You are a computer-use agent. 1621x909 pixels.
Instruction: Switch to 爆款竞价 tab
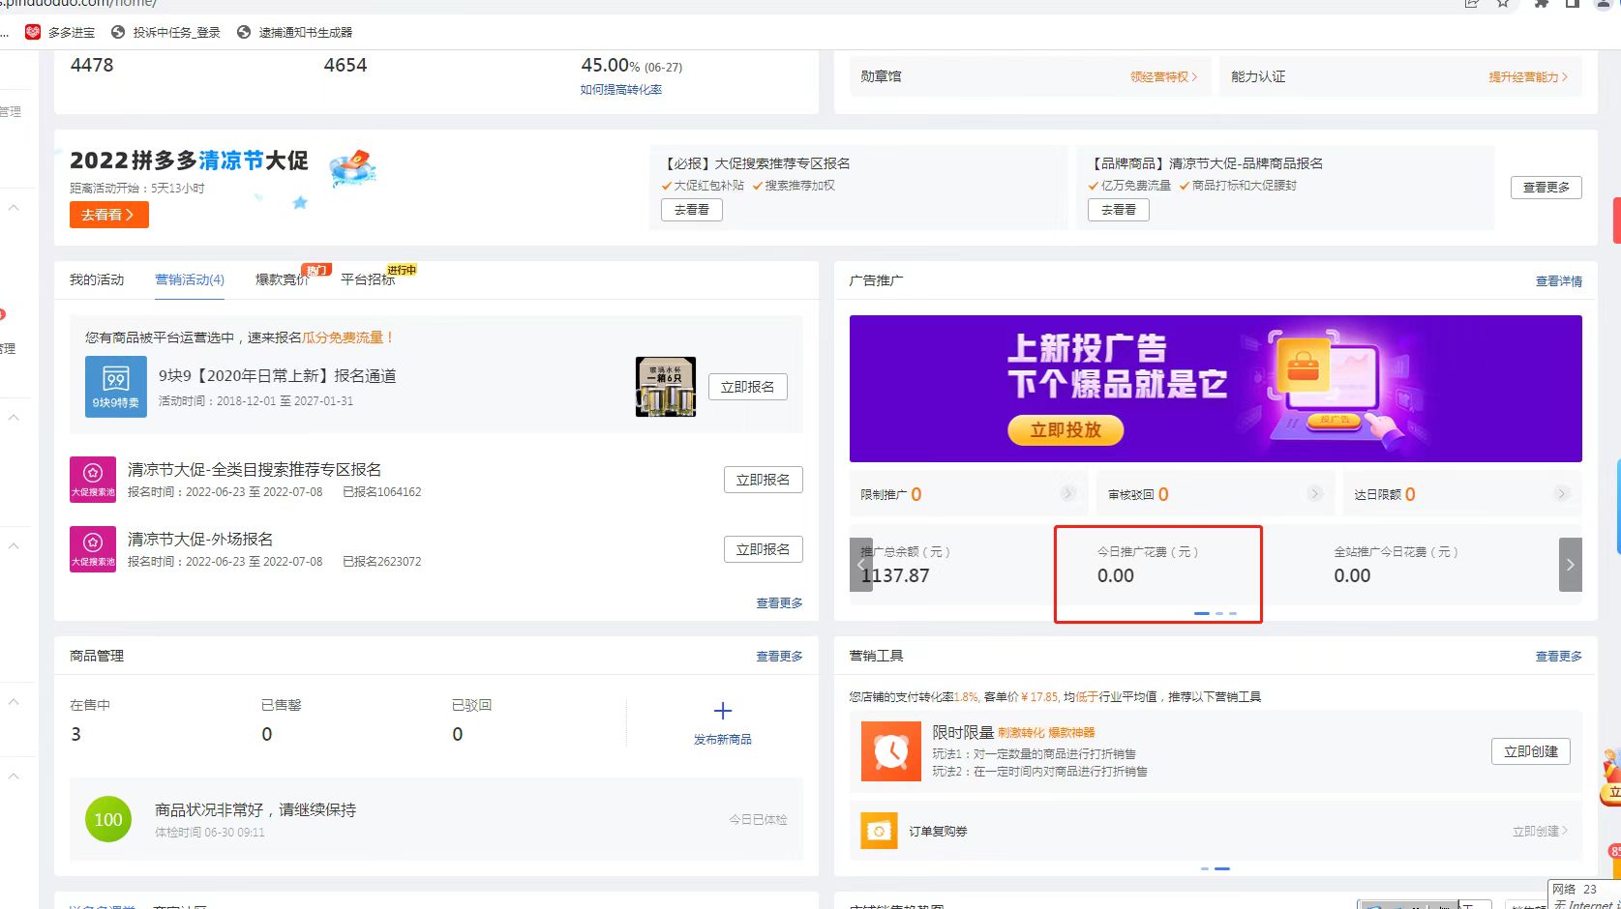[x=283, y=279]
